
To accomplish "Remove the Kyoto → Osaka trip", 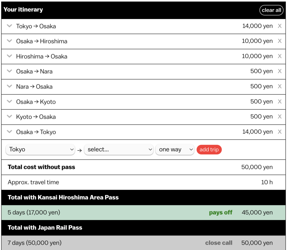I will click(279, 117).
